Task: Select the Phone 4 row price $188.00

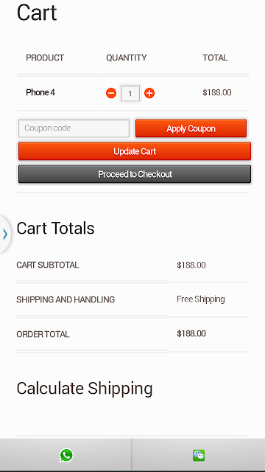Action: pyautogui.click(x=217, y=92)
